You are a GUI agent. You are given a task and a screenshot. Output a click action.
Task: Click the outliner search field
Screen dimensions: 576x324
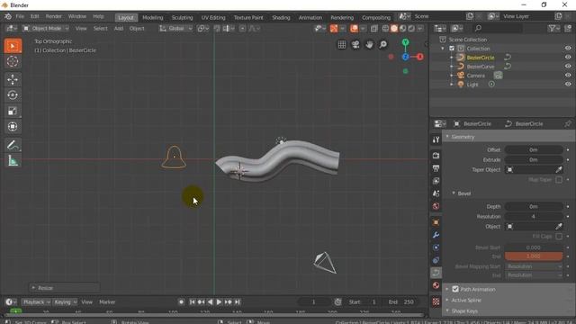coord(498,28)
